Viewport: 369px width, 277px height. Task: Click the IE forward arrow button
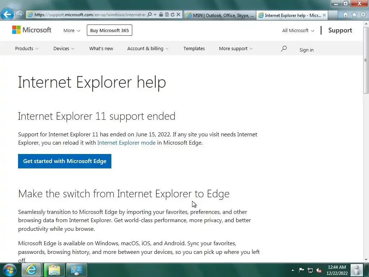(20, 14)
